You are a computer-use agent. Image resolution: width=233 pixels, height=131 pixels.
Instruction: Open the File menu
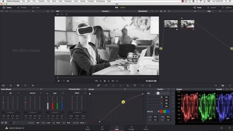tap(23, 1)
